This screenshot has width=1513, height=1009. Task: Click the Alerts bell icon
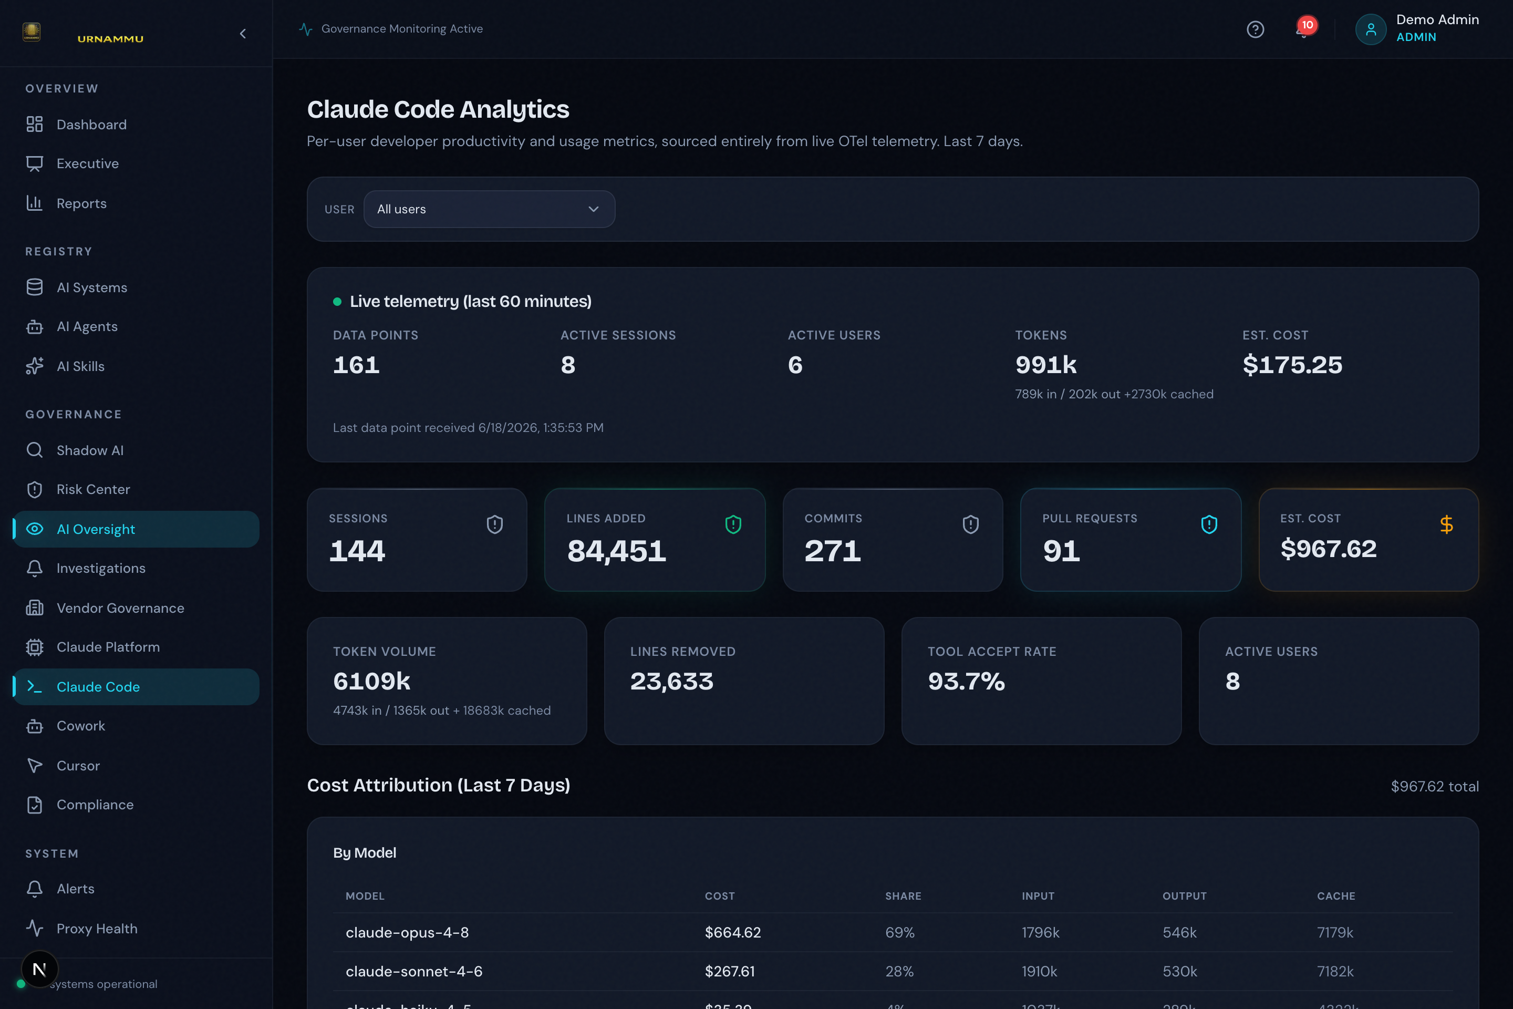(x=35, y=889)
